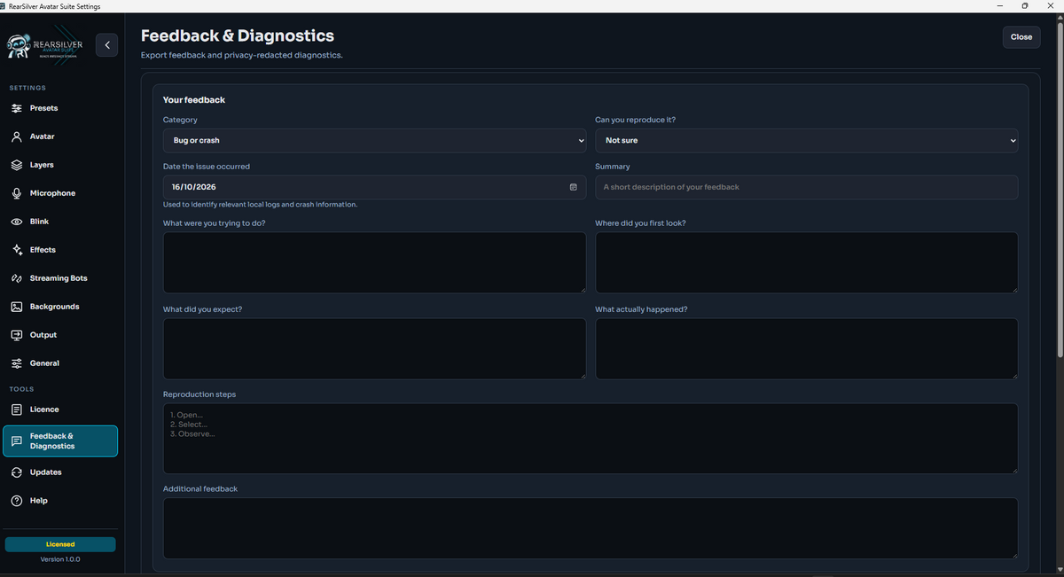
Task: Click the "Used to identify relevant local logs" hint
Action: [x=261, y=205]
